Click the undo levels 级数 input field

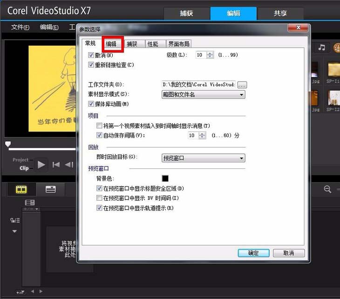(x=201, y=55)
